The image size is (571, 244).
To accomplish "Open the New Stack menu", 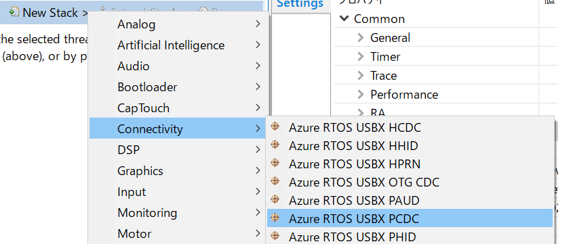I will pos(49,13).
